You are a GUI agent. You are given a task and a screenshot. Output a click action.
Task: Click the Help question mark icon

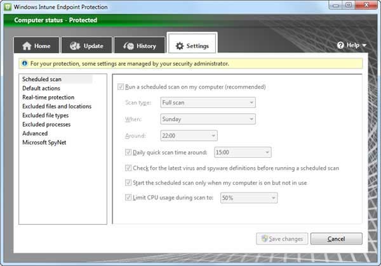point(340,45)
